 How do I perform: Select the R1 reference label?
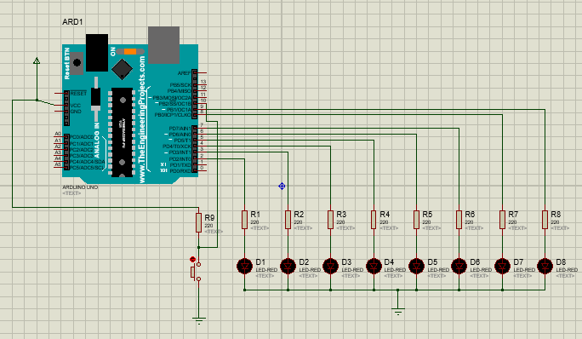tap(255, 215)
